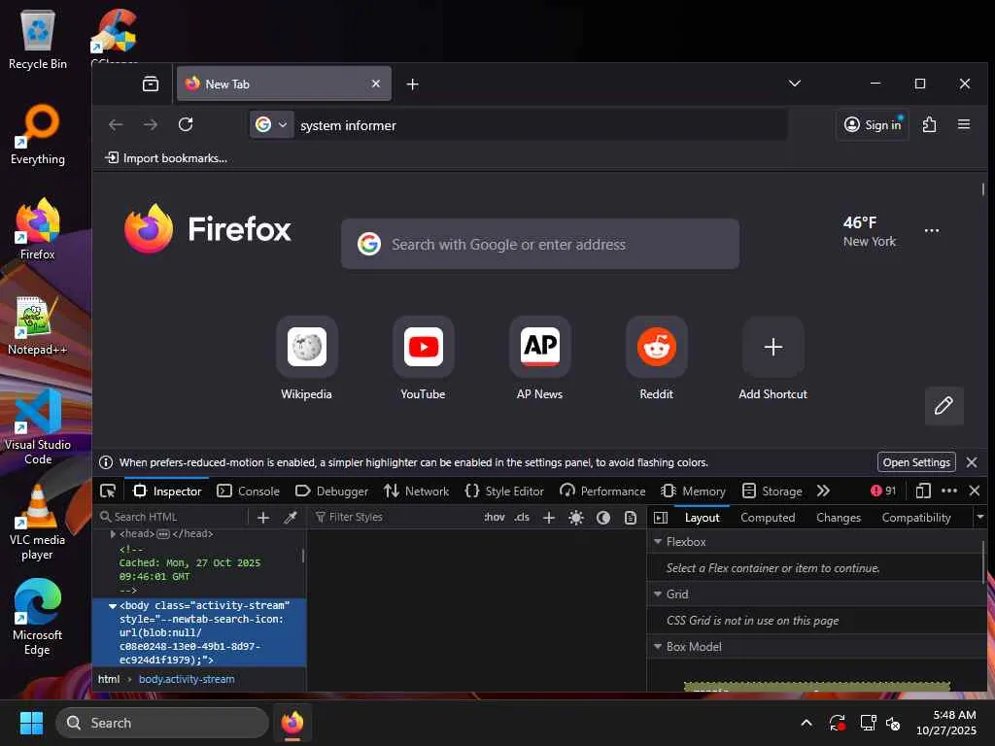
Task: Open the Firefox View tab list icon
Action: pos(151,84)
